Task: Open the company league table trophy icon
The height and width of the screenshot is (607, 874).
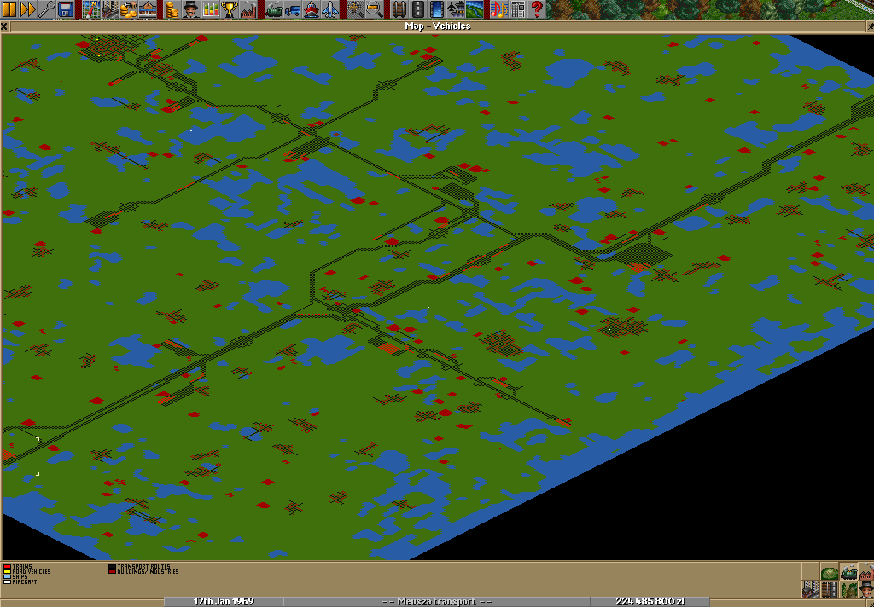Action: tap(229, 9)
